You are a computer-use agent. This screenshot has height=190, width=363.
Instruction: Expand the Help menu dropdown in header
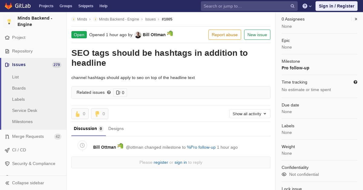click(x=307, y=6)
